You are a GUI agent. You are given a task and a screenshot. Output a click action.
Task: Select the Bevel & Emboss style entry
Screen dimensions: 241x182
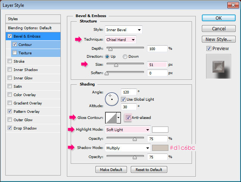33,36
